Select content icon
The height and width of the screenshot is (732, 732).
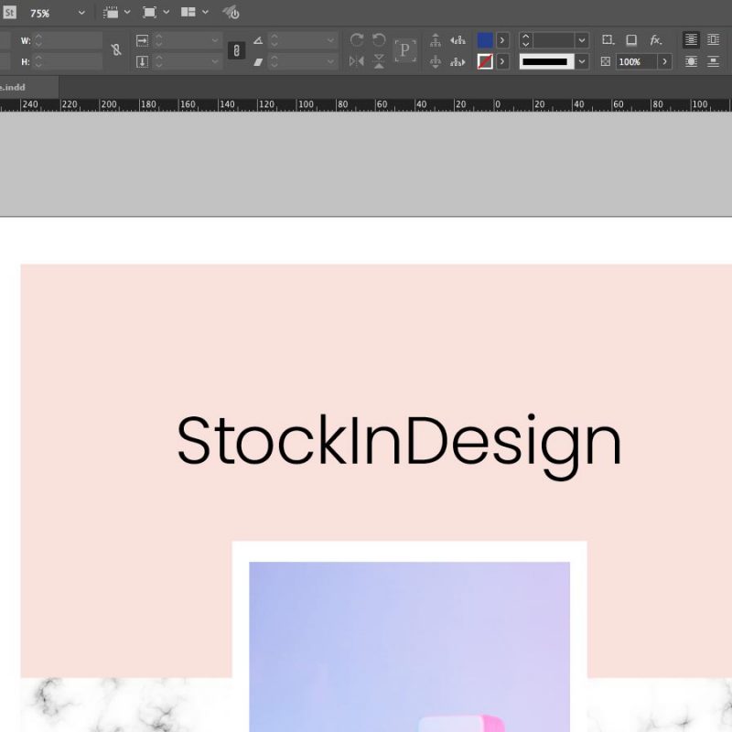(436, 61)
